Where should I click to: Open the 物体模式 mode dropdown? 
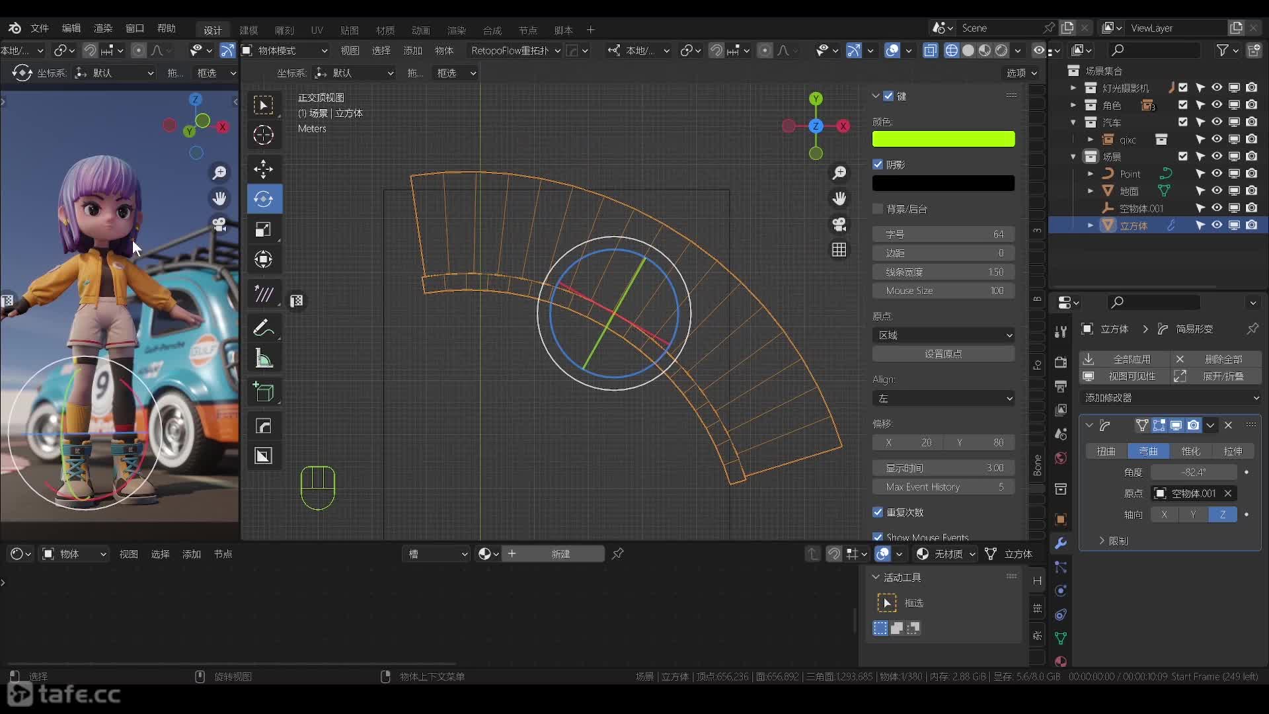point(285,50)
